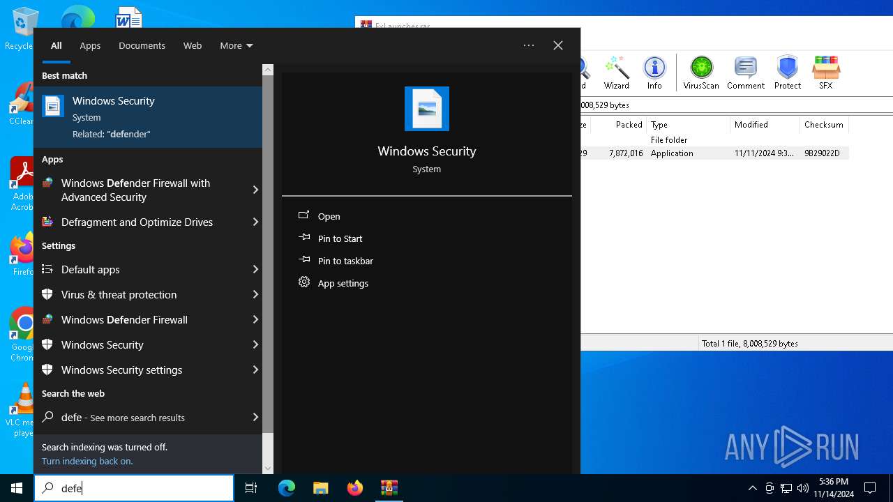This screenshot has width=893, height=502.
Task: Click 'Turn indexing back on' link
Action: [x=87, y=461]
